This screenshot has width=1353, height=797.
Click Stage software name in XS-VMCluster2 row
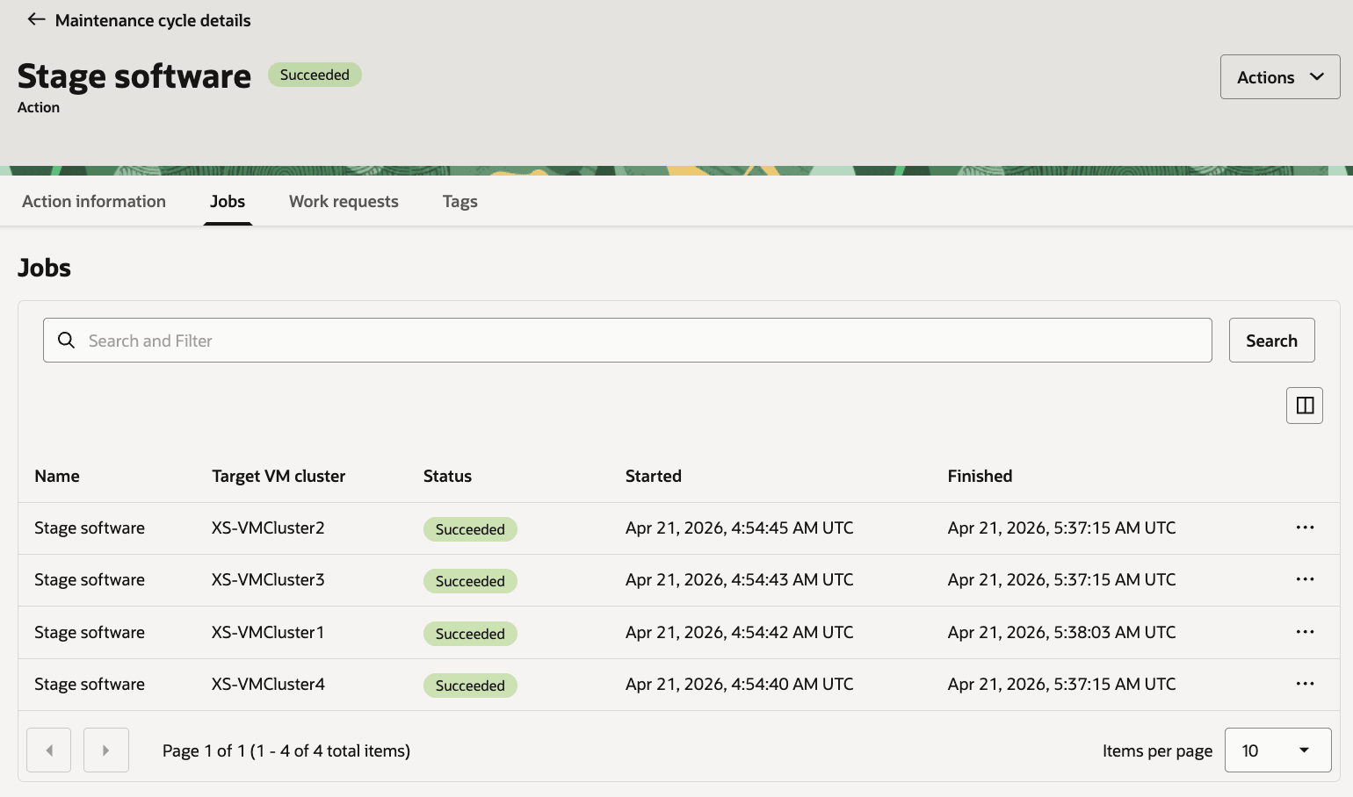coord(90,528)
